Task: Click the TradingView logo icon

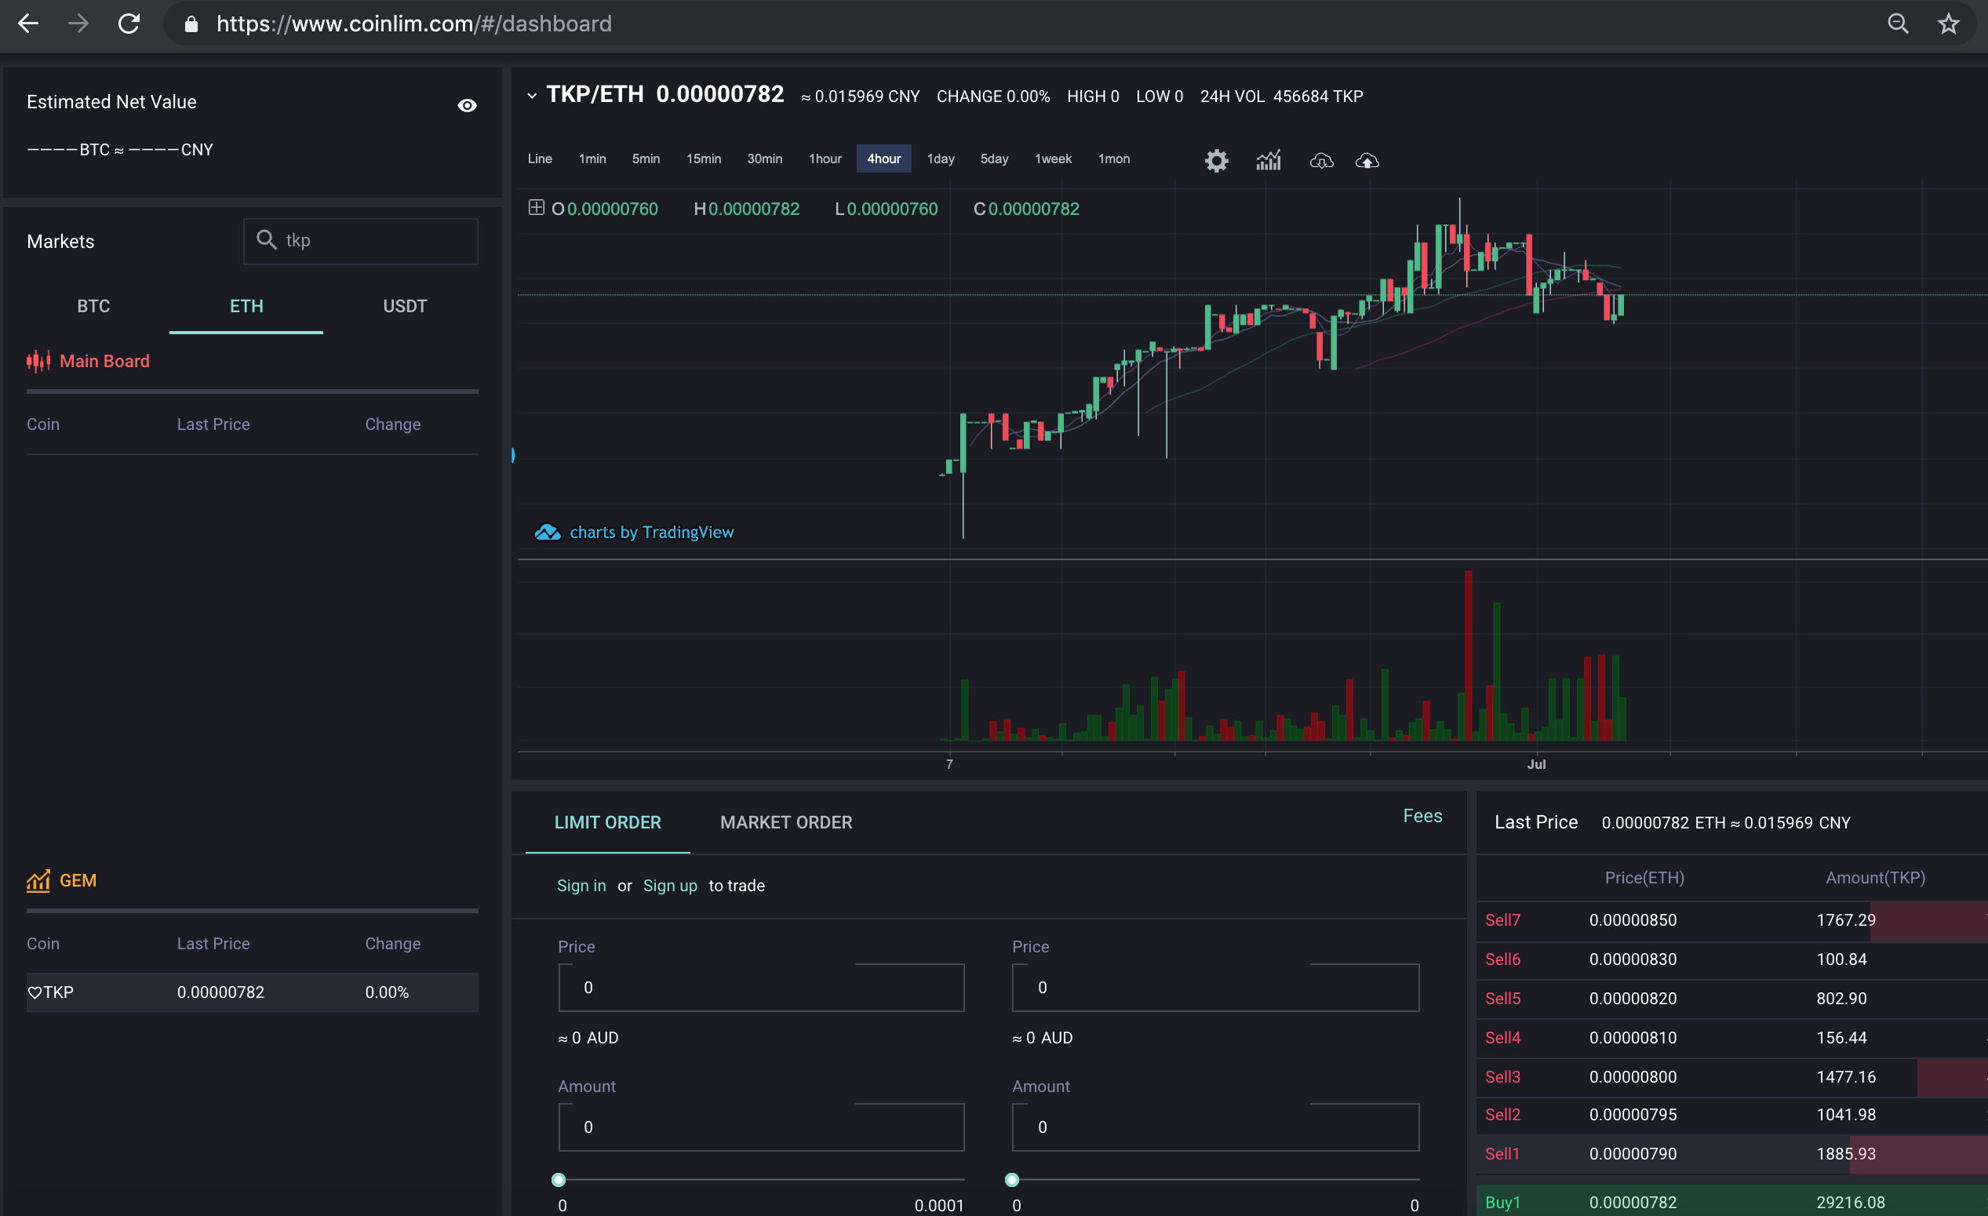Action: point(547,533)
